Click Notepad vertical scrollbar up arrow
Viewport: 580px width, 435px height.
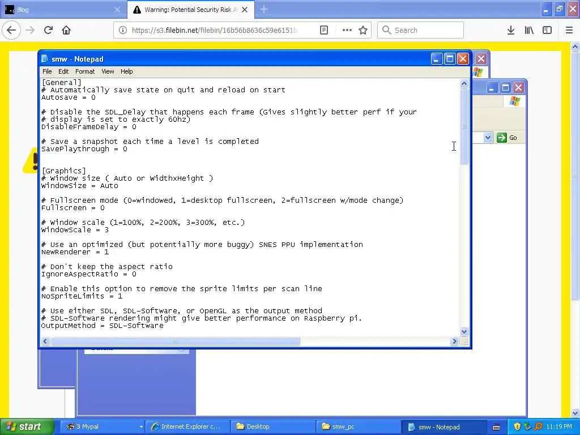464,84
